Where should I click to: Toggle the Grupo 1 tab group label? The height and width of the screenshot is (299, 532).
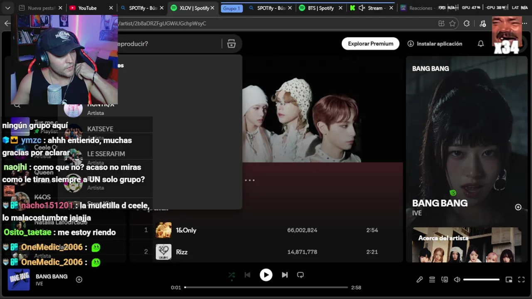tap(232, 8)
